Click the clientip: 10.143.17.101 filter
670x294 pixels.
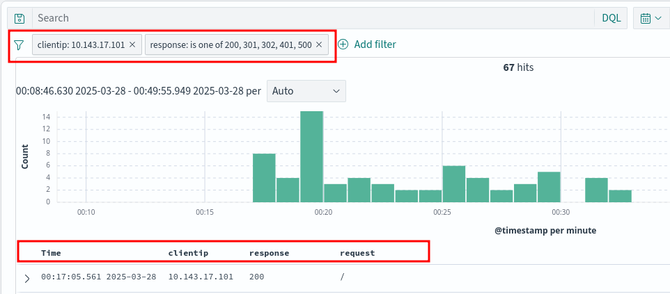80,44
